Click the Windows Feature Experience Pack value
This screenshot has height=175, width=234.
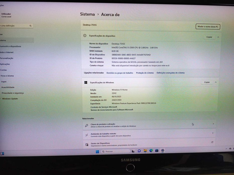point(134,103)
